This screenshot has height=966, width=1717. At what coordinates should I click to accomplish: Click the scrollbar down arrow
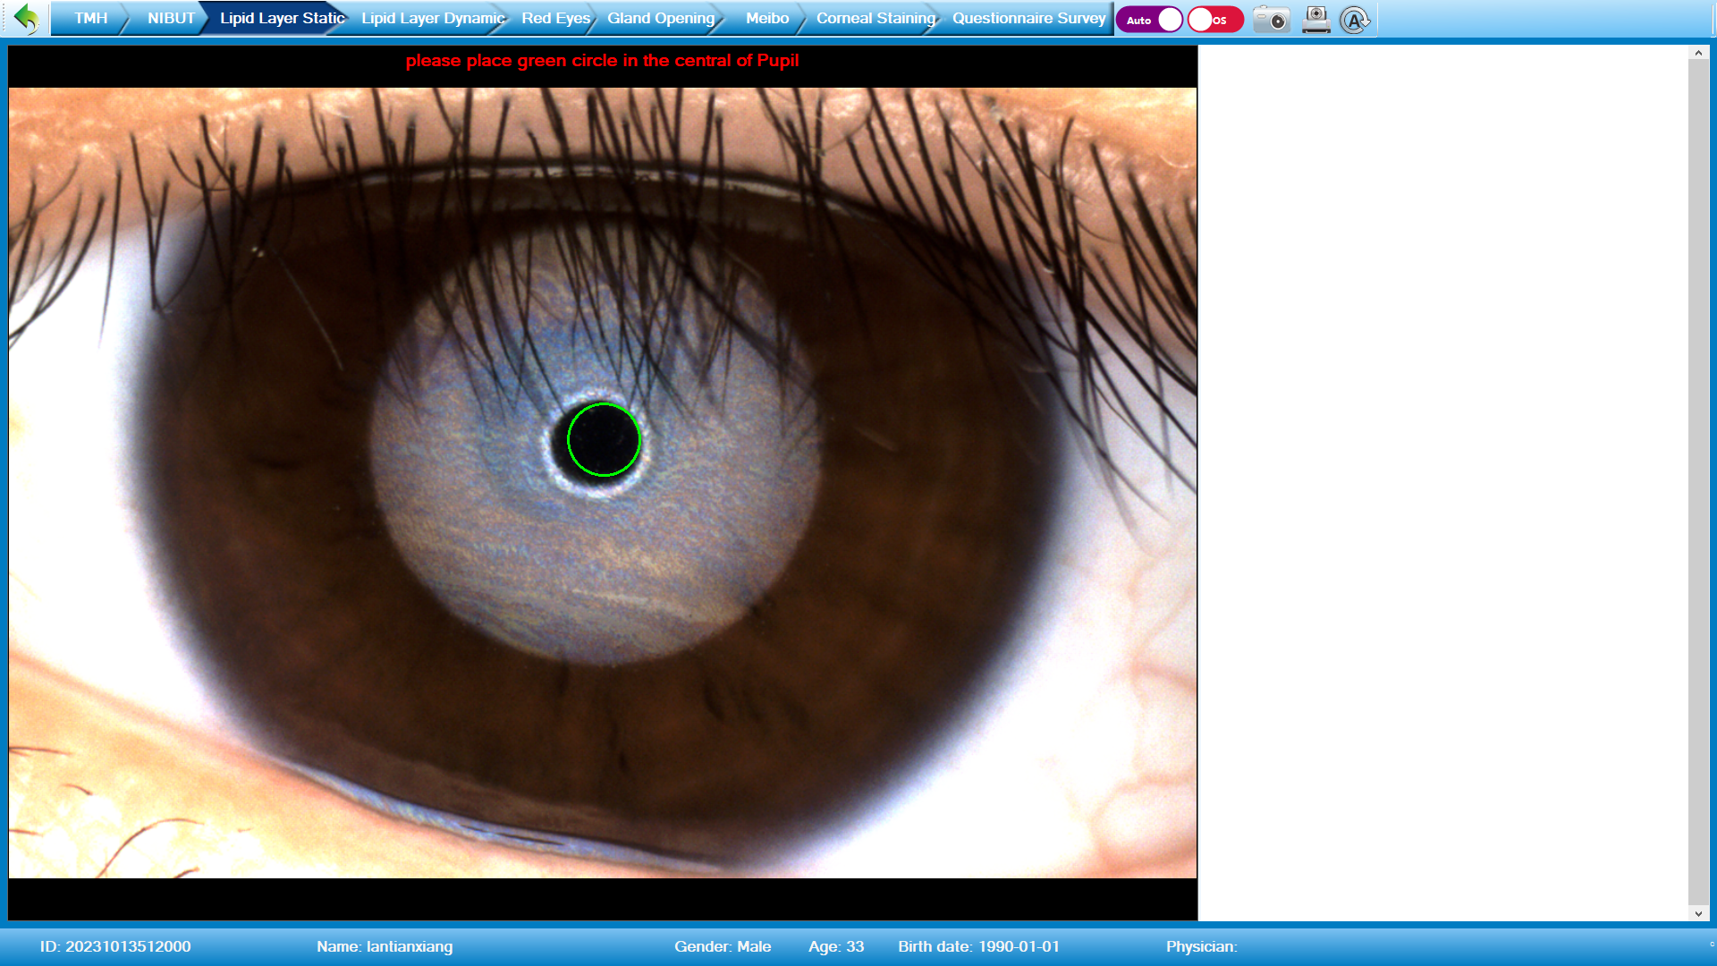coord(1697,913)
